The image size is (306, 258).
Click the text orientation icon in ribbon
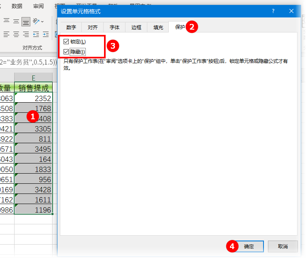click(36, 21)
